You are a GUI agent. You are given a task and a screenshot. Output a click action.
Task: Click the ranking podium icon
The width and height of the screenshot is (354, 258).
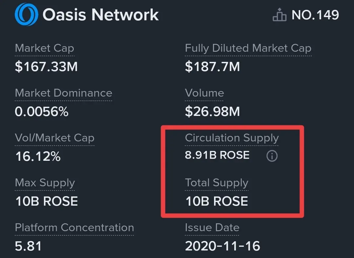coord(280,15)
